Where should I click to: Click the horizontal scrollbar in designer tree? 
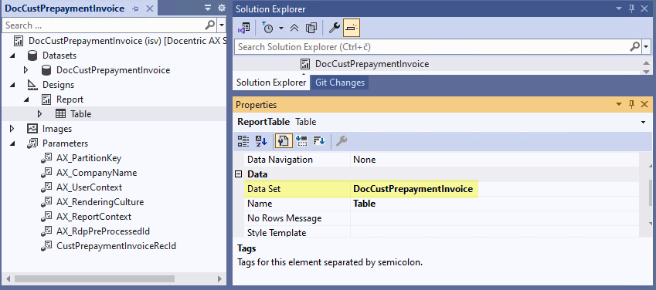[94, 278]
